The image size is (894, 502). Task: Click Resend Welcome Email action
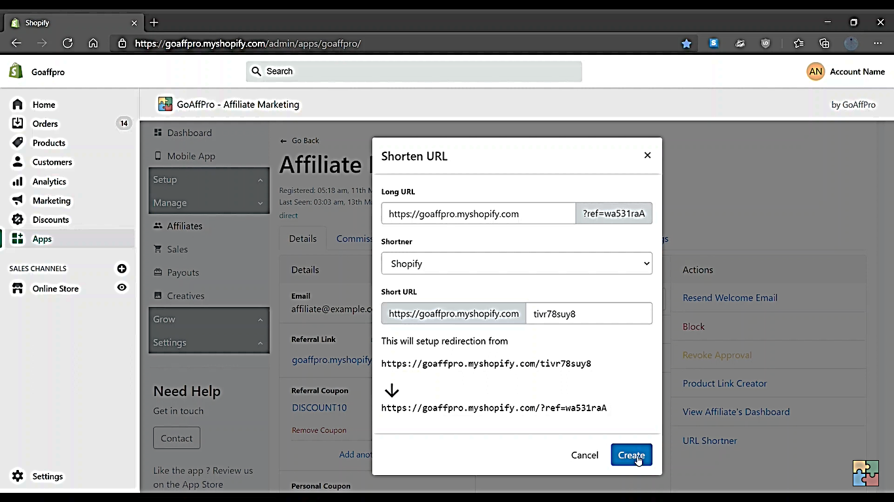(x=730, y=297)
